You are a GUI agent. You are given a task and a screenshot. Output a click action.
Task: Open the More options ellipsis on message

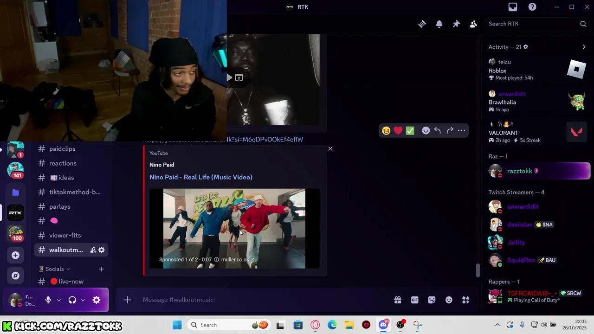click(461, 131)
